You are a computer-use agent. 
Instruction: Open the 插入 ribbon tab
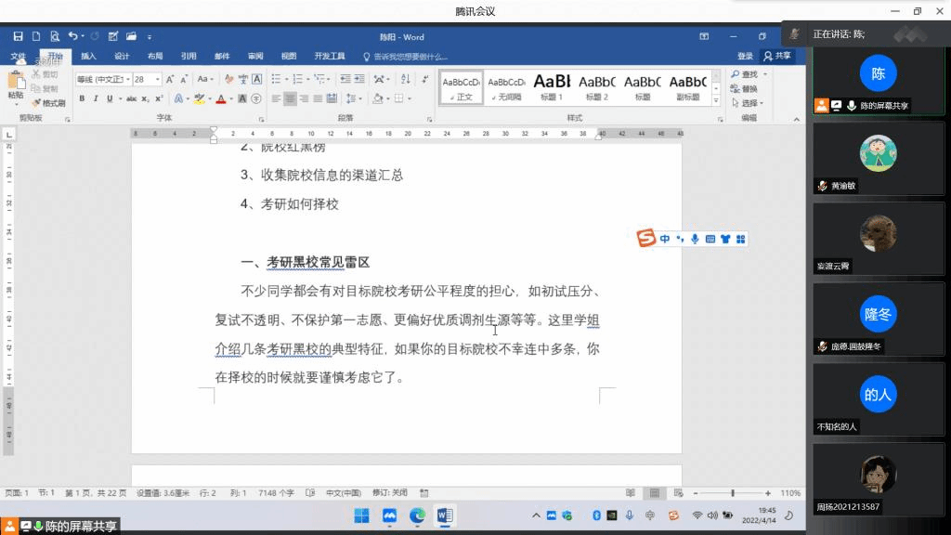pos(88,57)
